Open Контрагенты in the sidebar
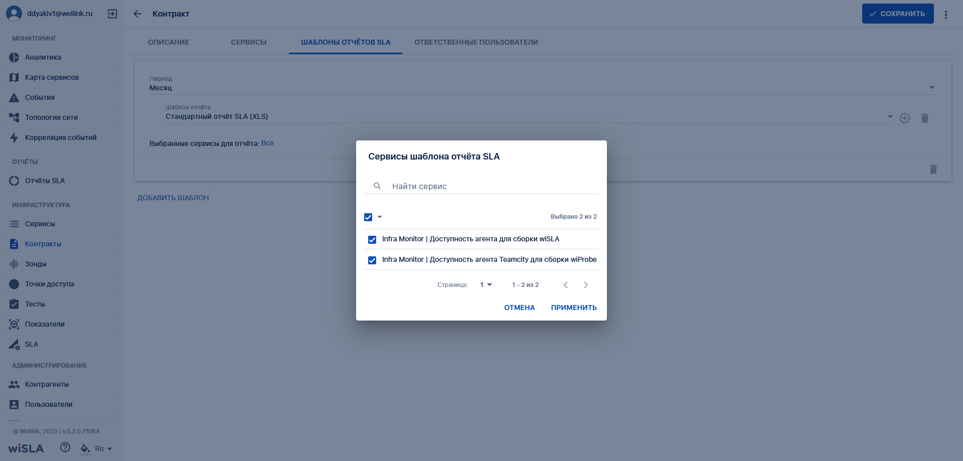Image resolution: width=963 pixels, height=461 pixels. point(61,384)
